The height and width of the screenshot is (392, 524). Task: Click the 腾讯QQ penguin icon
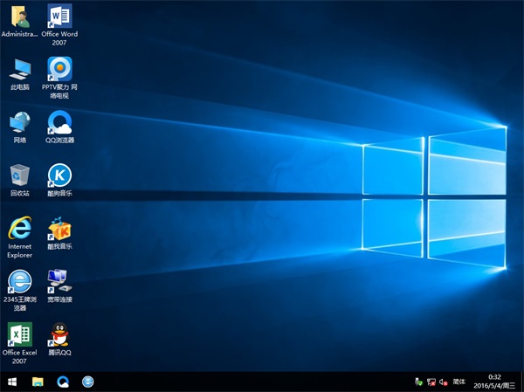(x=59, y=334)
